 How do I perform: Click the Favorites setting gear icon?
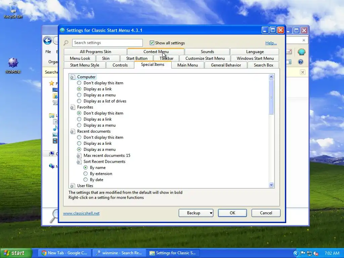click(73, 107)
